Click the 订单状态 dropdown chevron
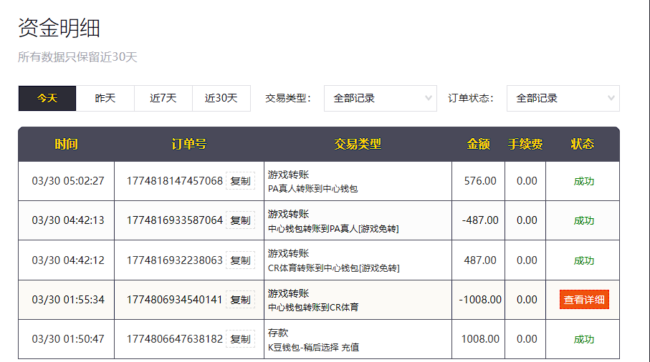Screen dimensions: 650x362 (x=611, y=98)
